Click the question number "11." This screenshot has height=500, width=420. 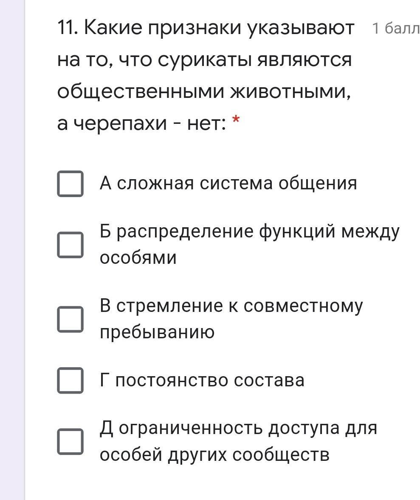click(x=68, y=29)
